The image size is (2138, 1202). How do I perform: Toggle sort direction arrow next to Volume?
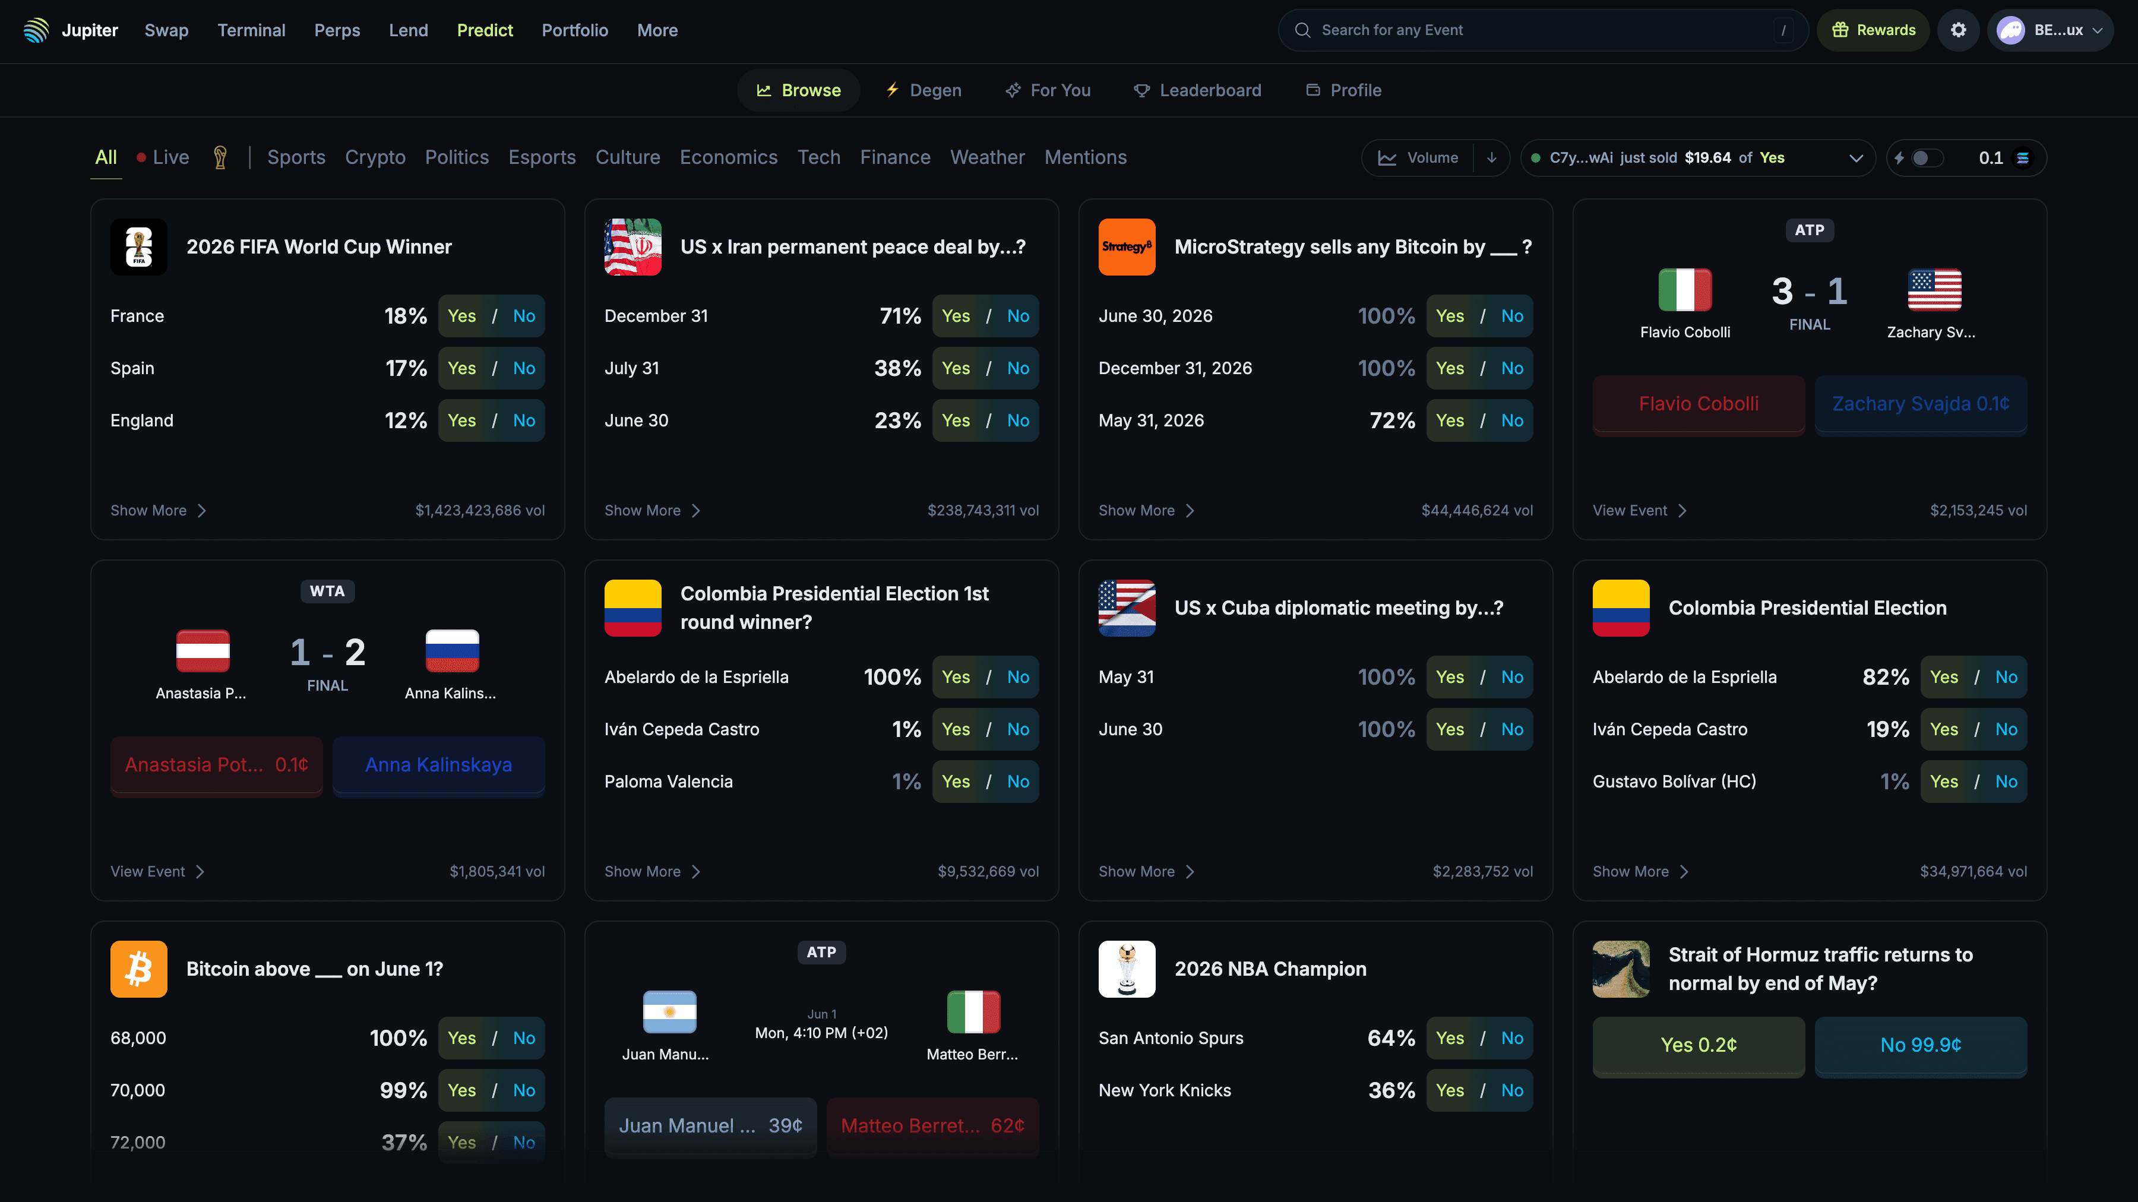(x=1491, y=158)
